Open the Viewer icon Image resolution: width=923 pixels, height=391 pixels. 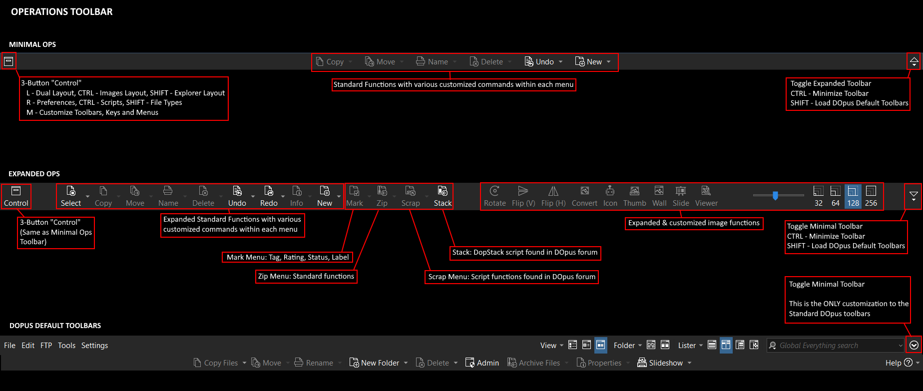(x=706, y=196)
